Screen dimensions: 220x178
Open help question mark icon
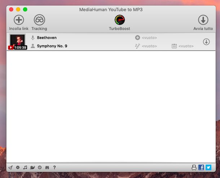[54, 167]
